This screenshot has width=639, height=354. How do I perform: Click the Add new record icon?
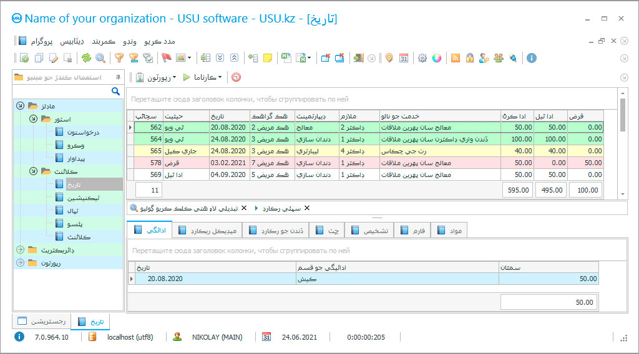tap(24, 58)
